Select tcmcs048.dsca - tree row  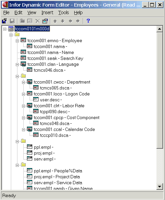[x=56, y=124]
